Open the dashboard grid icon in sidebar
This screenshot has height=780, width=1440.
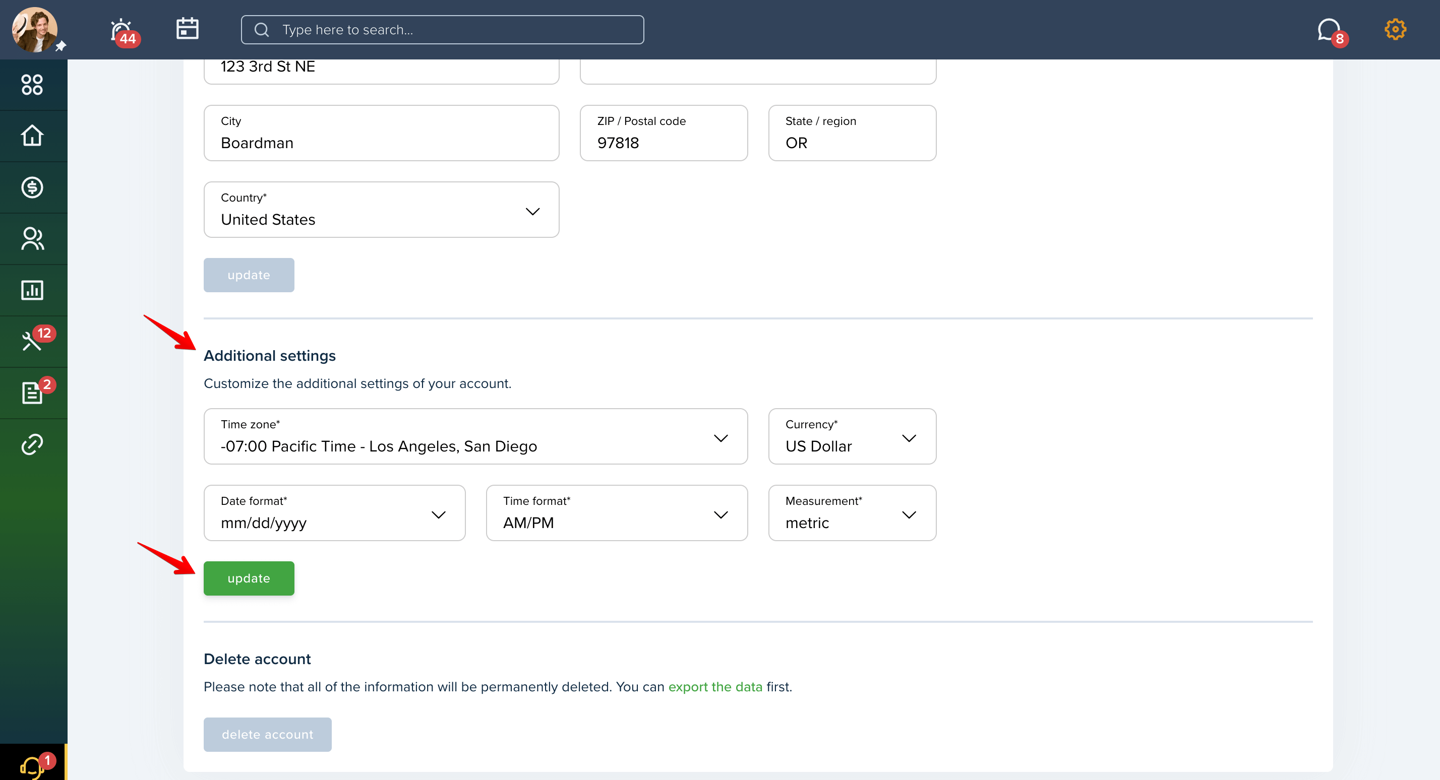(x=32, y=85)
